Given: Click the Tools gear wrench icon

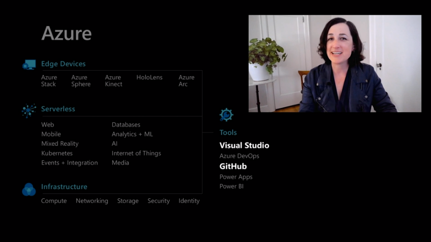Looking at the screenshot, I should (226, 115).
